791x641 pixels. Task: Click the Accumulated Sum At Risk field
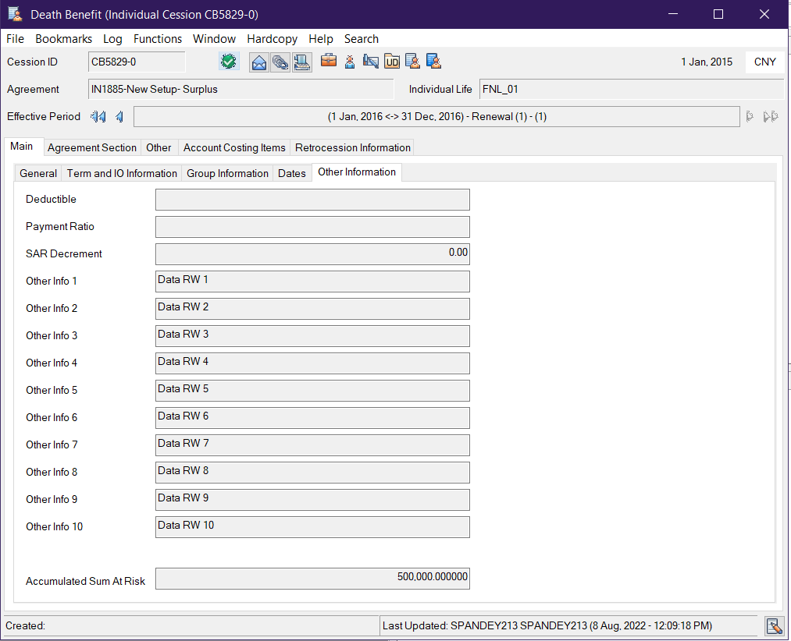312,579
